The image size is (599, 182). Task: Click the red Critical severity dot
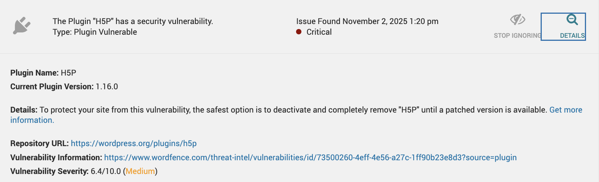click(299, 32)
